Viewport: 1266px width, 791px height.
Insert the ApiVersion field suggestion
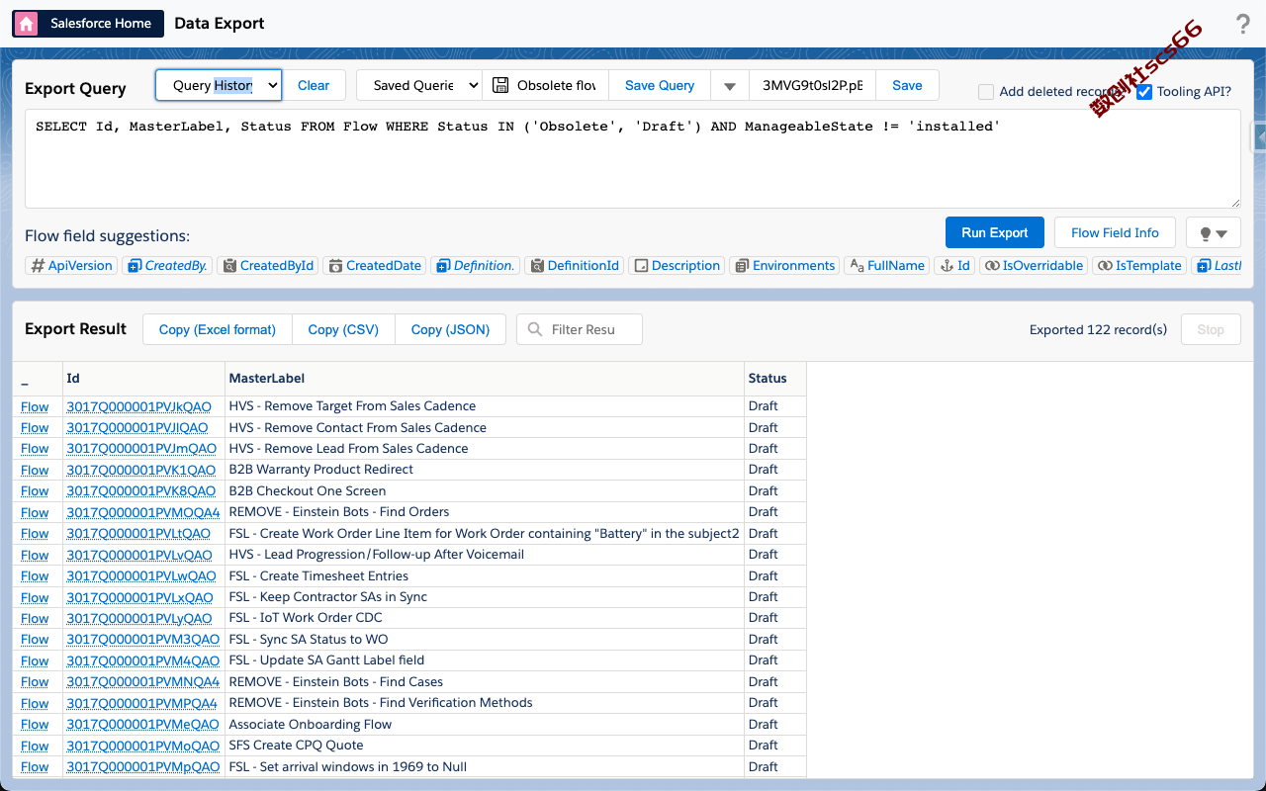tap(71, 265)
